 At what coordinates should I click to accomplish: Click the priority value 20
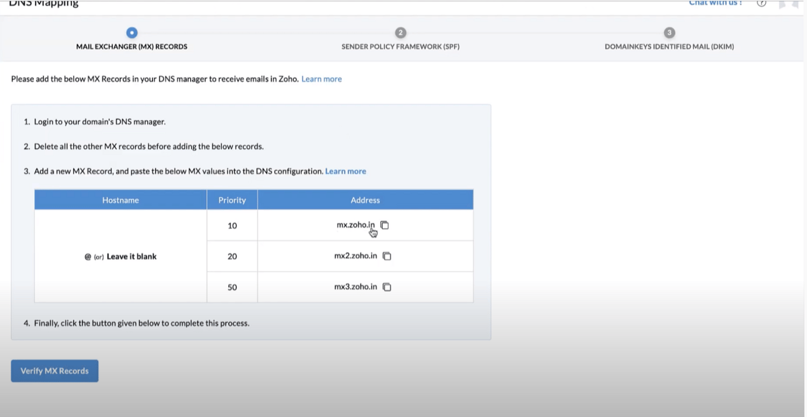232,256
